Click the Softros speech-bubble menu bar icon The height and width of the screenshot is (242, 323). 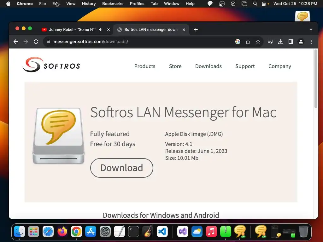click(210, 4)
